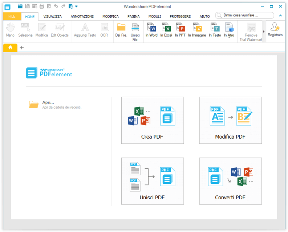Save using quick access floppy icon
Image resolution: width=288 pixels, height=232 pixels.
coord(27,6)
